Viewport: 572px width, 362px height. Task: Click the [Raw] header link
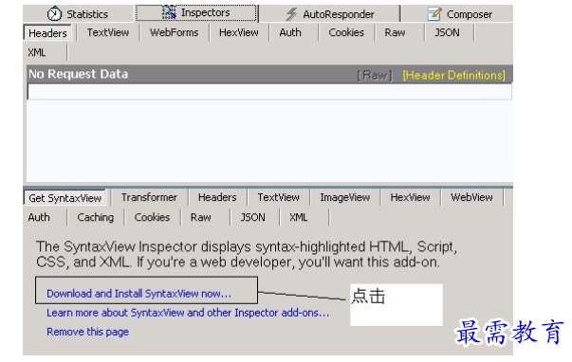375,75
